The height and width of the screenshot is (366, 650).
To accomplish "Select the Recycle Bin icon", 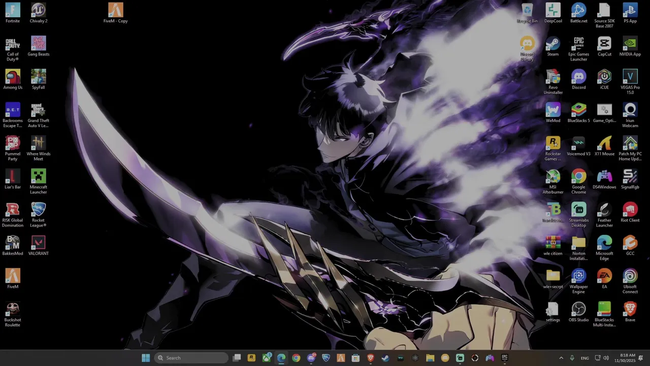I will coord(527,13).
